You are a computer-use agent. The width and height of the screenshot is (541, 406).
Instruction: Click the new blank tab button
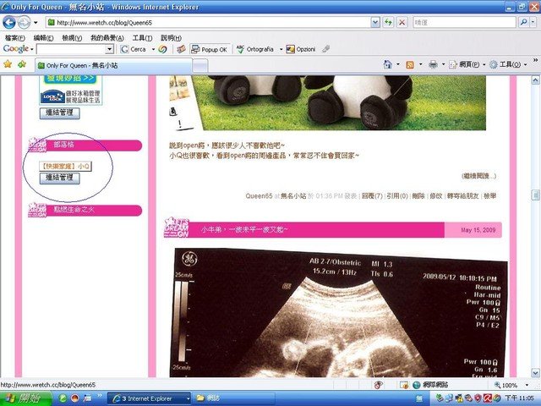(x=200, y=66)
